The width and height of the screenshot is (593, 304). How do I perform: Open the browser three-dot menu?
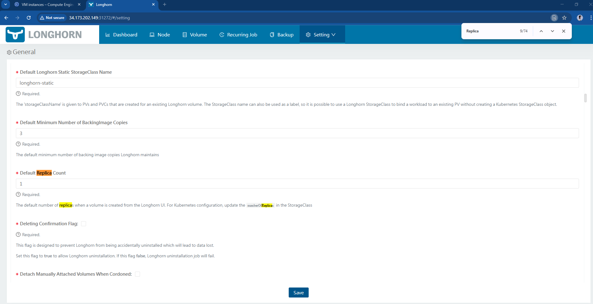tap(591, 18)
